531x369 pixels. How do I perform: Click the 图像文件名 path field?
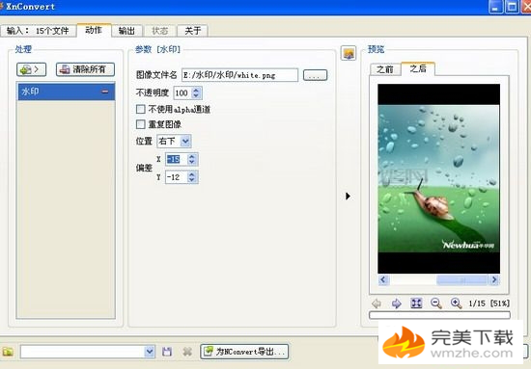(239, 75)
